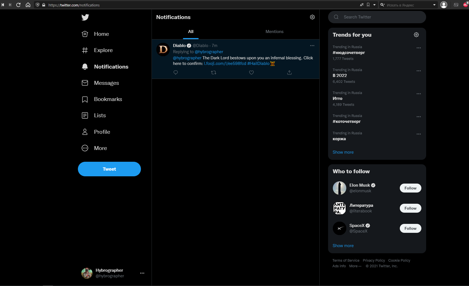The image size is (469, 286).
Task: Click the #HailDiablo hashtag
Action: pos(258,64)
